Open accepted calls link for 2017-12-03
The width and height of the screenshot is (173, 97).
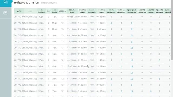159,79
